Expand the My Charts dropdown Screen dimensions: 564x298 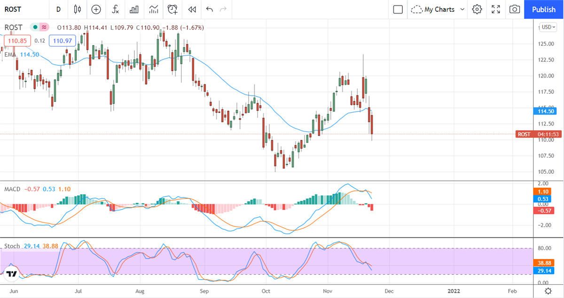(438, 9)
